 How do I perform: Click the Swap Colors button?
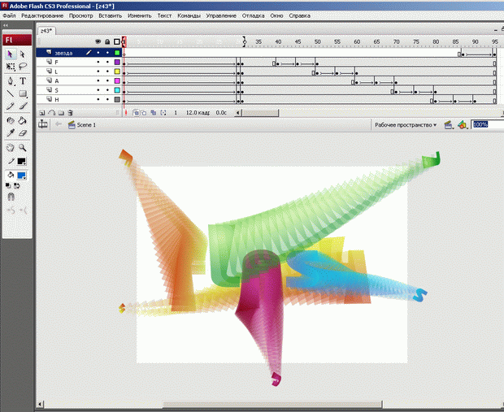[x=17, y=185]
